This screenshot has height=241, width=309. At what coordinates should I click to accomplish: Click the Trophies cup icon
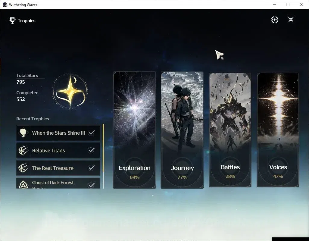point(12,20)
